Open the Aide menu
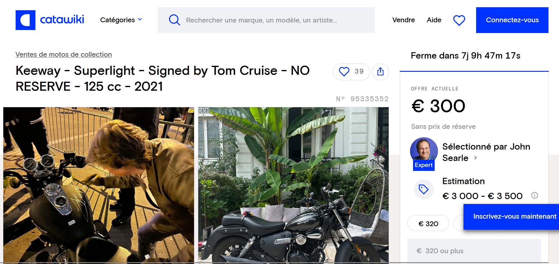Image resolution: width=559 pixels, height=264 pixels. pyautogui.click(x=434, y=20)
